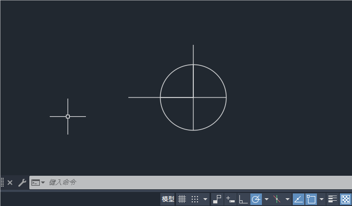Toggle object snap tracking icon
The width and height of the screenshot is (352, 206).
(299, 199)
